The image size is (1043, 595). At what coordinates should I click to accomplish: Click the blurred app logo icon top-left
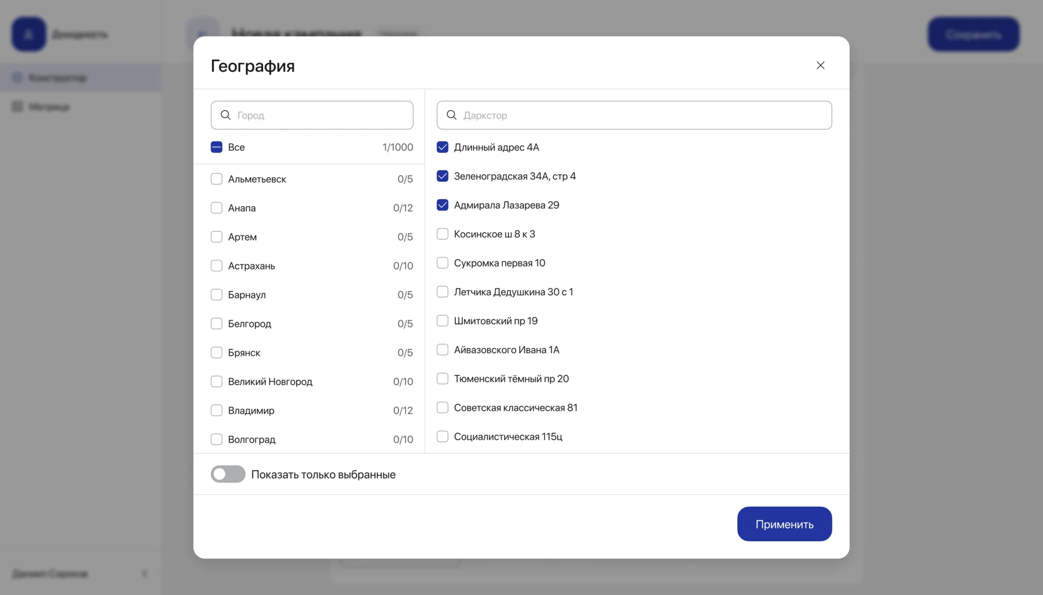pyautogui.click(x=29, y=34)
